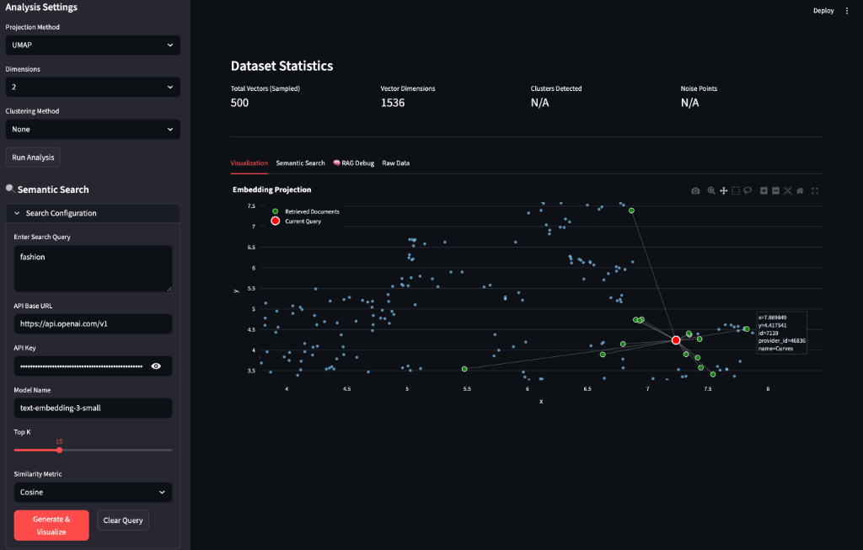
Task: Collapse the Search Configuration expander
Action: click(x=93, y=213)
